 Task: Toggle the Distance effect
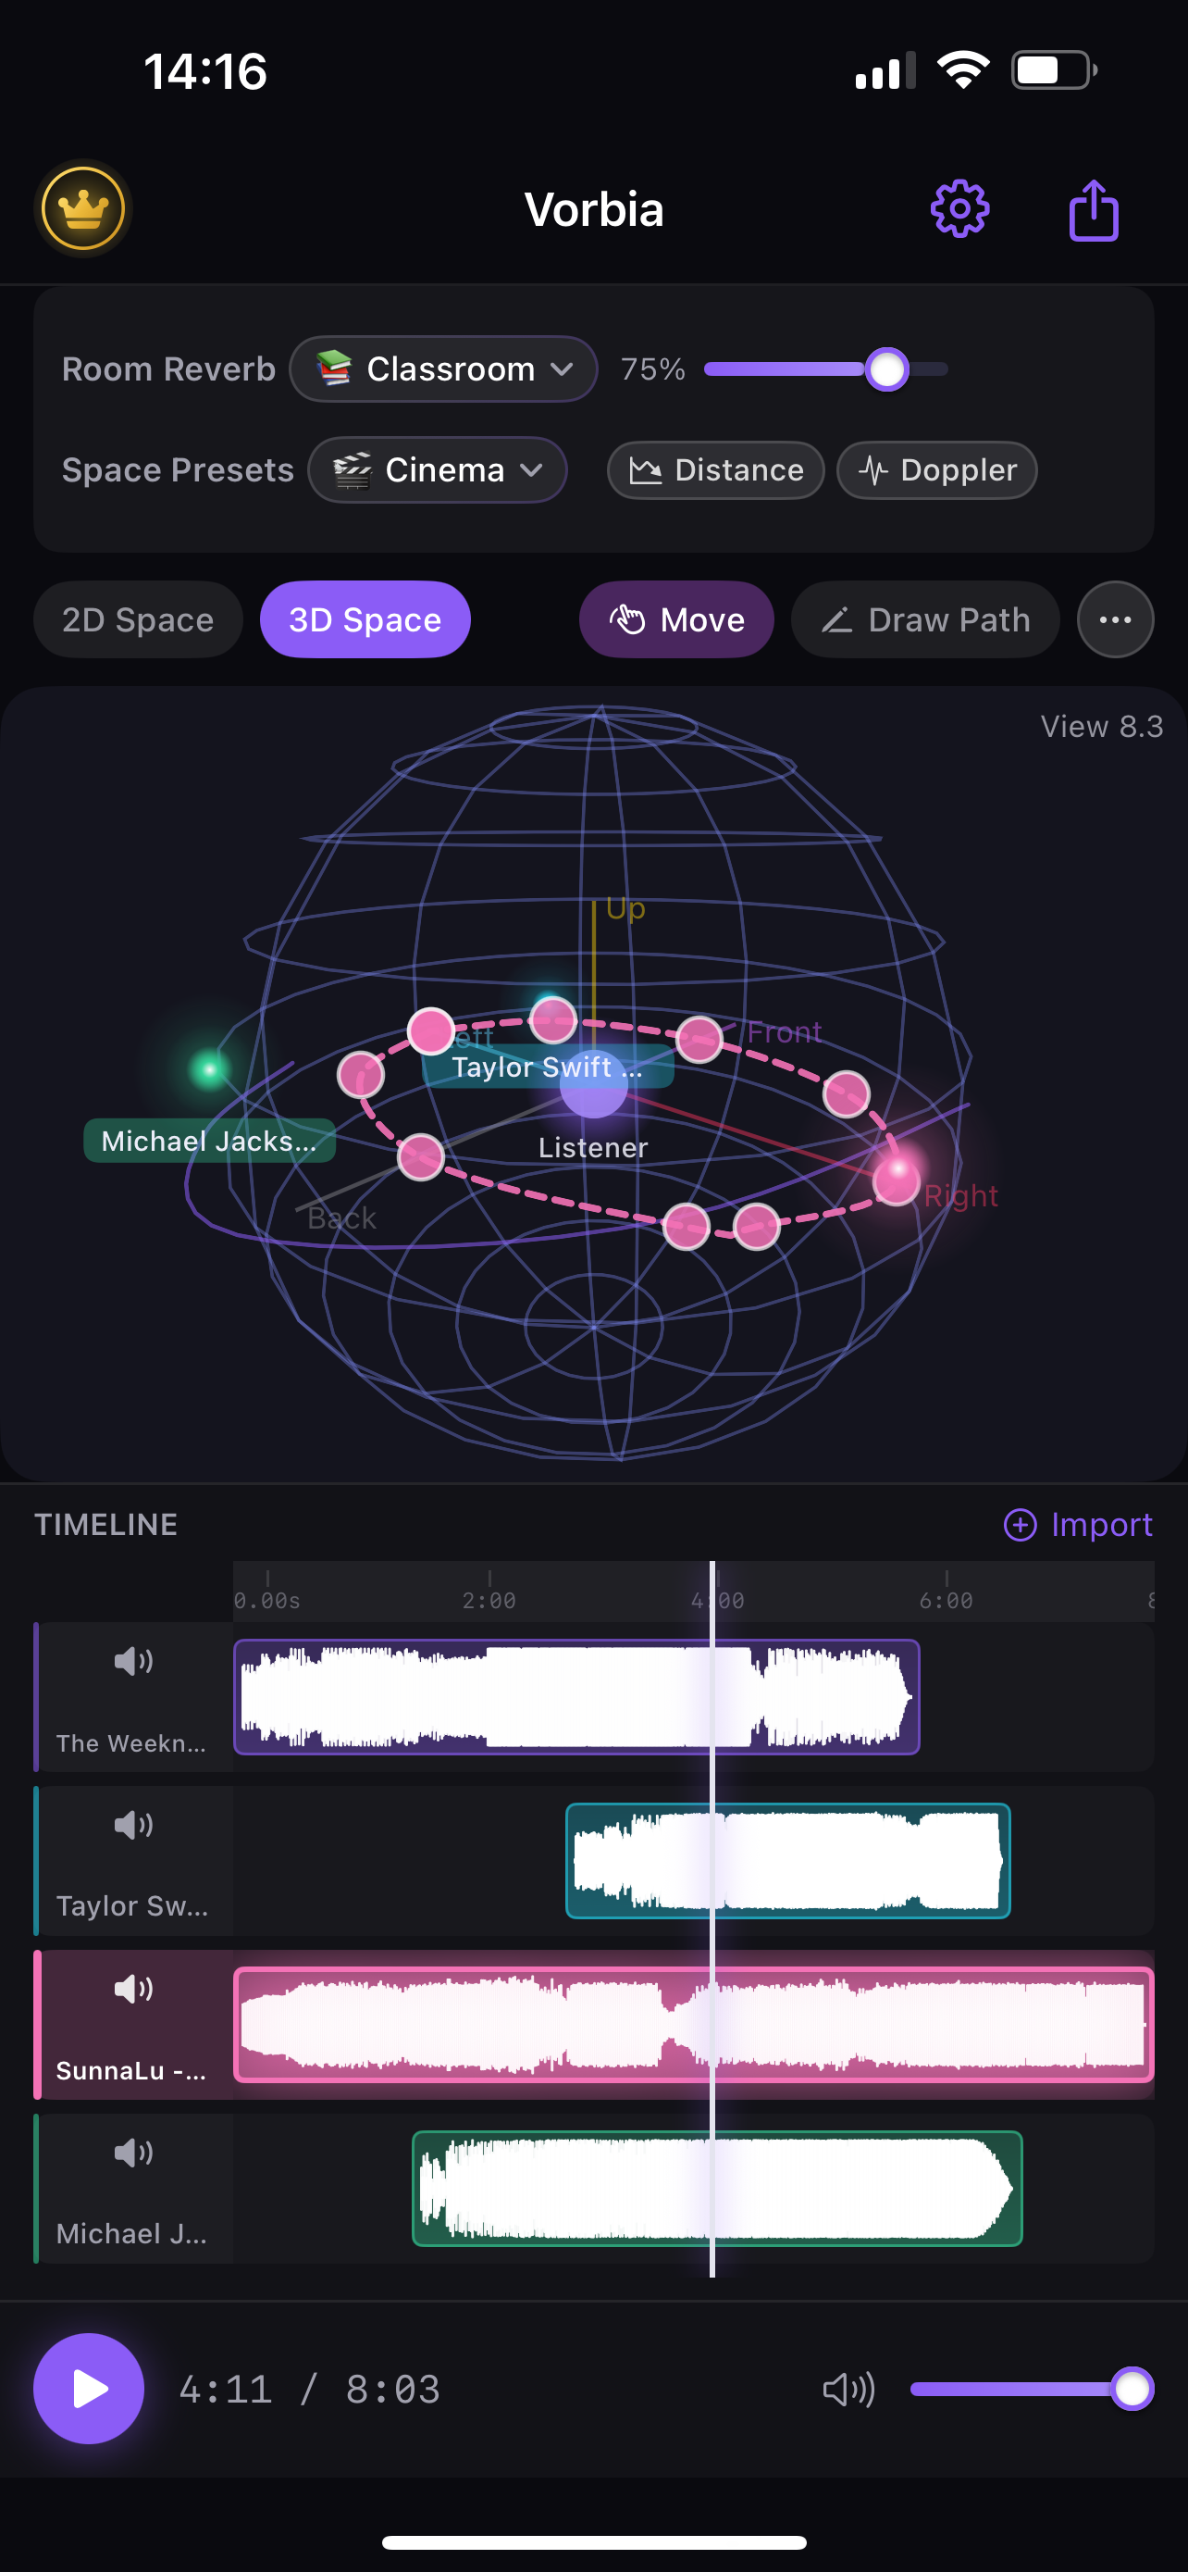click(715, 469)
